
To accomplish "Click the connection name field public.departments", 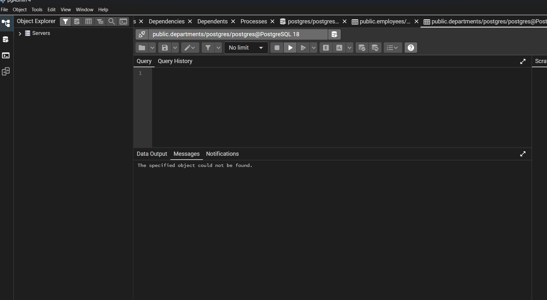I will (x=238, y=34).
